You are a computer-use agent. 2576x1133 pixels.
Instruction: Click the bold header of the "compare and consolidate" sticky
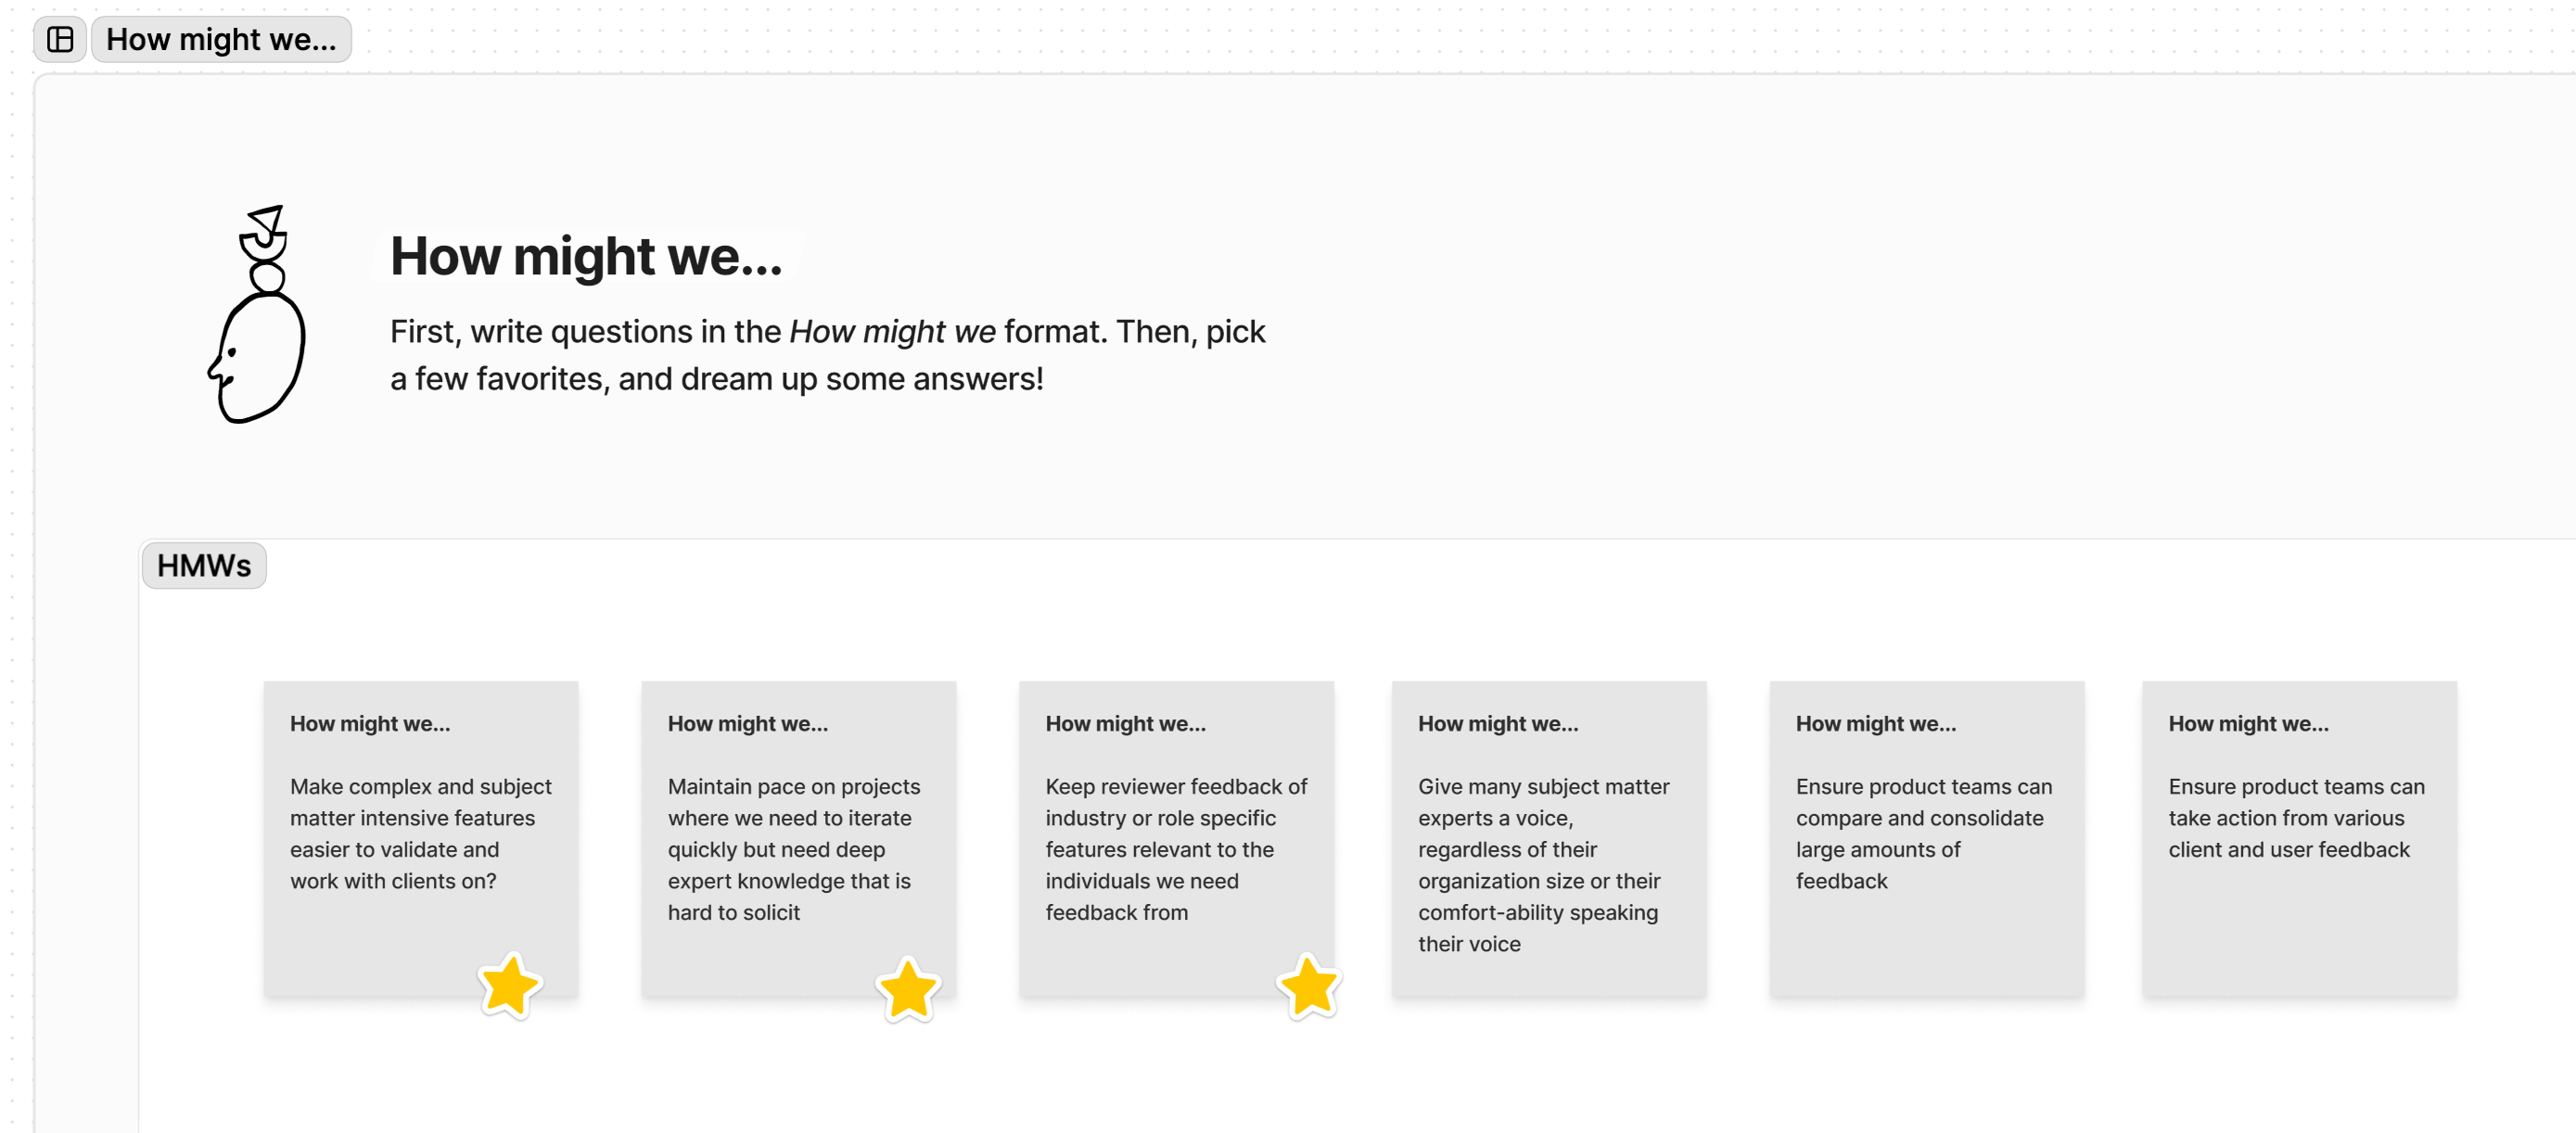tap(1875, 724)
